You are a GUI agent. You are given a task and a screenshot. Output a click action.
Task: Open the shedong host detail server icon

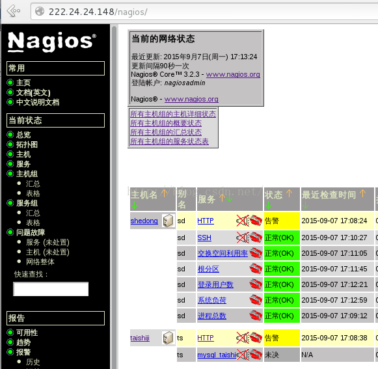tap(168, 221)
